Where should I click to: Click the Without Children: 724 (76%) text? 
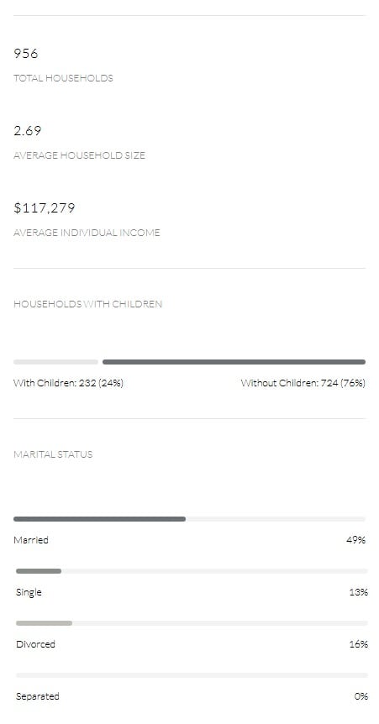303,383
